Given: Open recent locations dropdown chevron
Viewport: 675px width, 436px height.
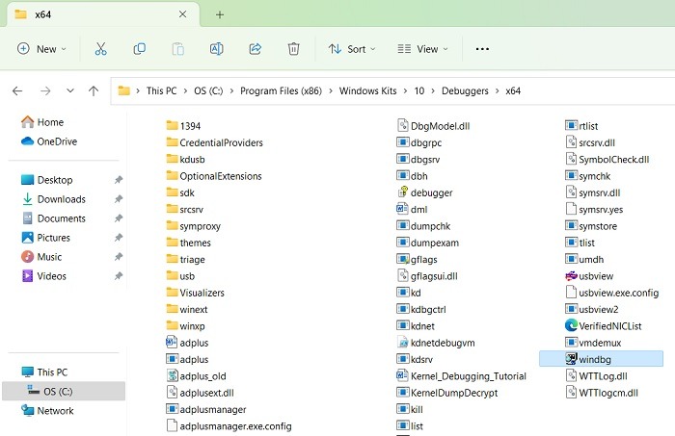Looking at the screenshot, I should click(x=69, y=91).
